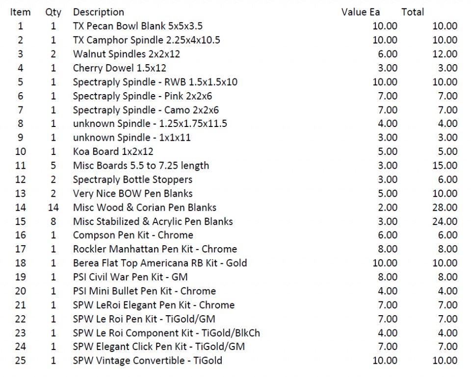Click the PSI Civil War Pen Kit entry

click(x=130, y=277)
